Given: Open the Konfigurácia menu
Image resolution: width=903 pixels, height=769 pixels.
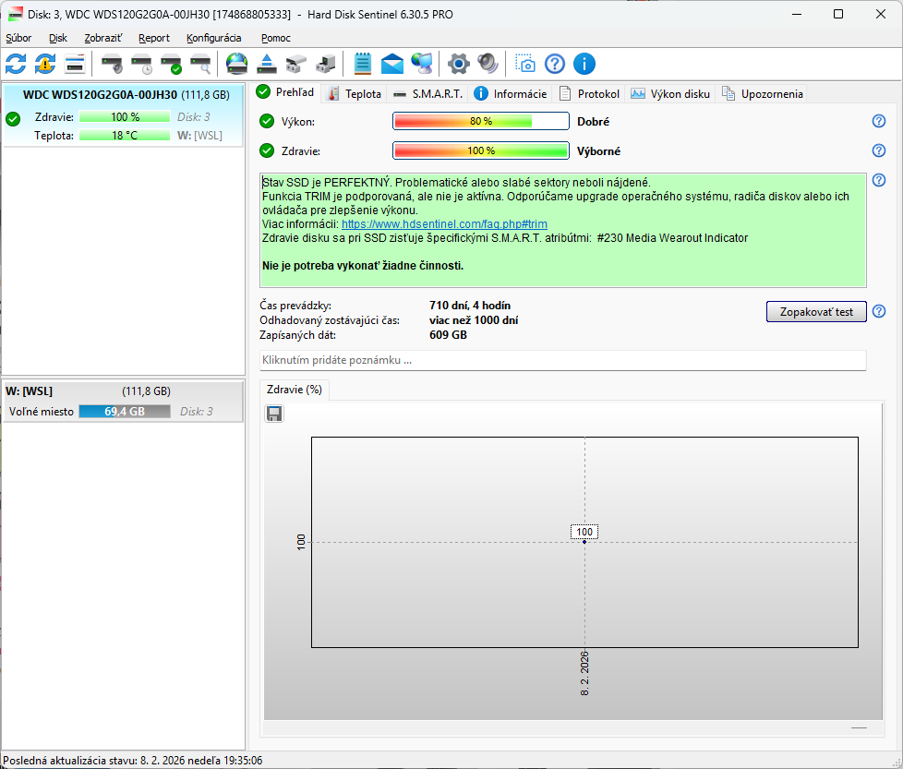Looking at the screenshot, I should [x=213, y=38].
